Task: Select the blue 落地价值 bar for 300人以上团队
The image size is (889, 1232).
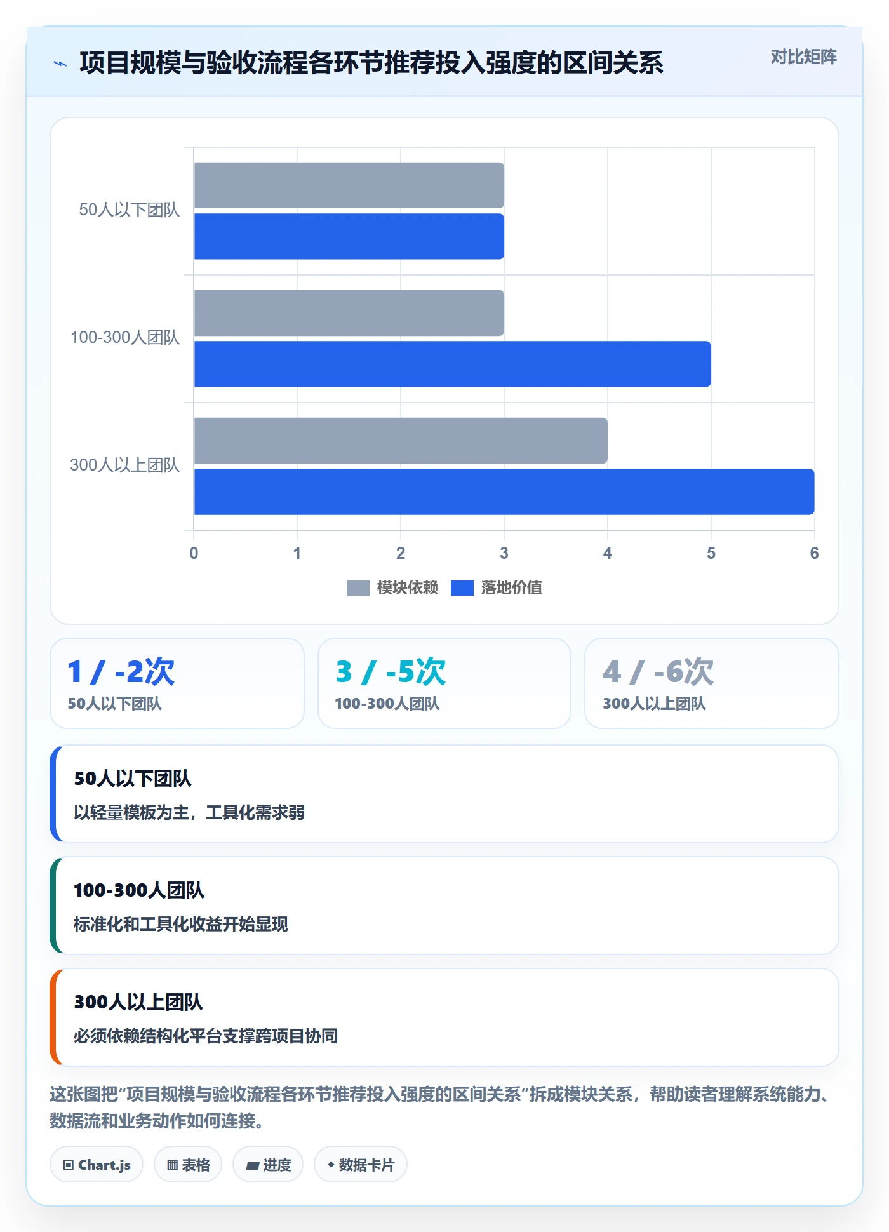Action: 504,492
